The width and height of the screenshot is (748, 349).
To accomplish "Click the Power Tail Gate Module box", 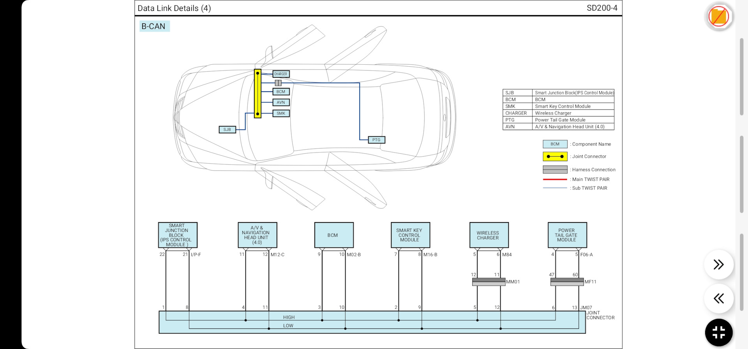I will click(x=567, y=235).
